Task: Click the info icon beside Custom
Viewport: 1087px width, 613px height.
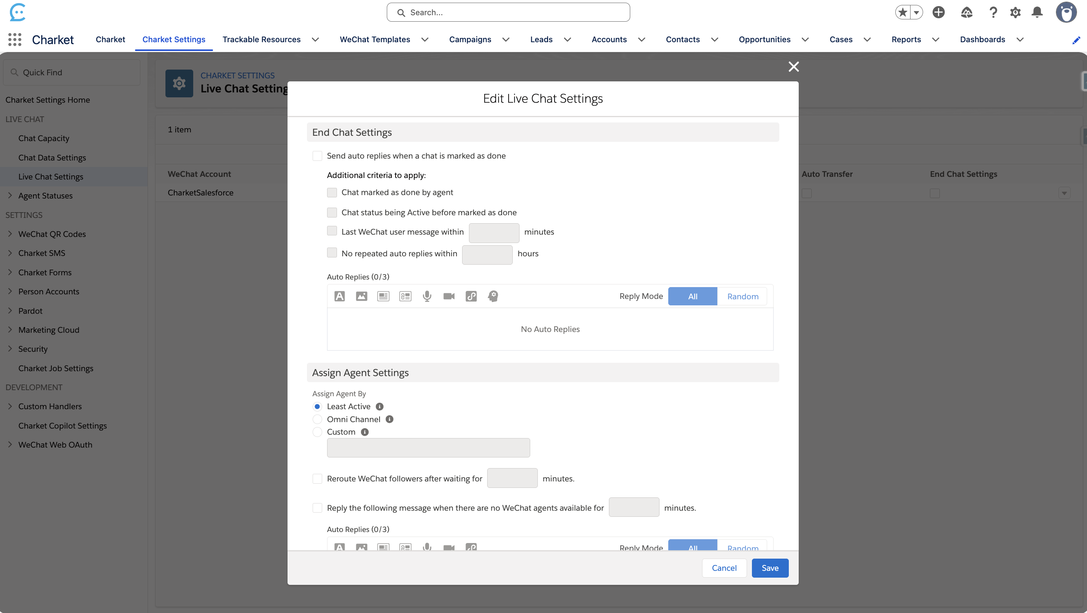Action: point(365,432)
